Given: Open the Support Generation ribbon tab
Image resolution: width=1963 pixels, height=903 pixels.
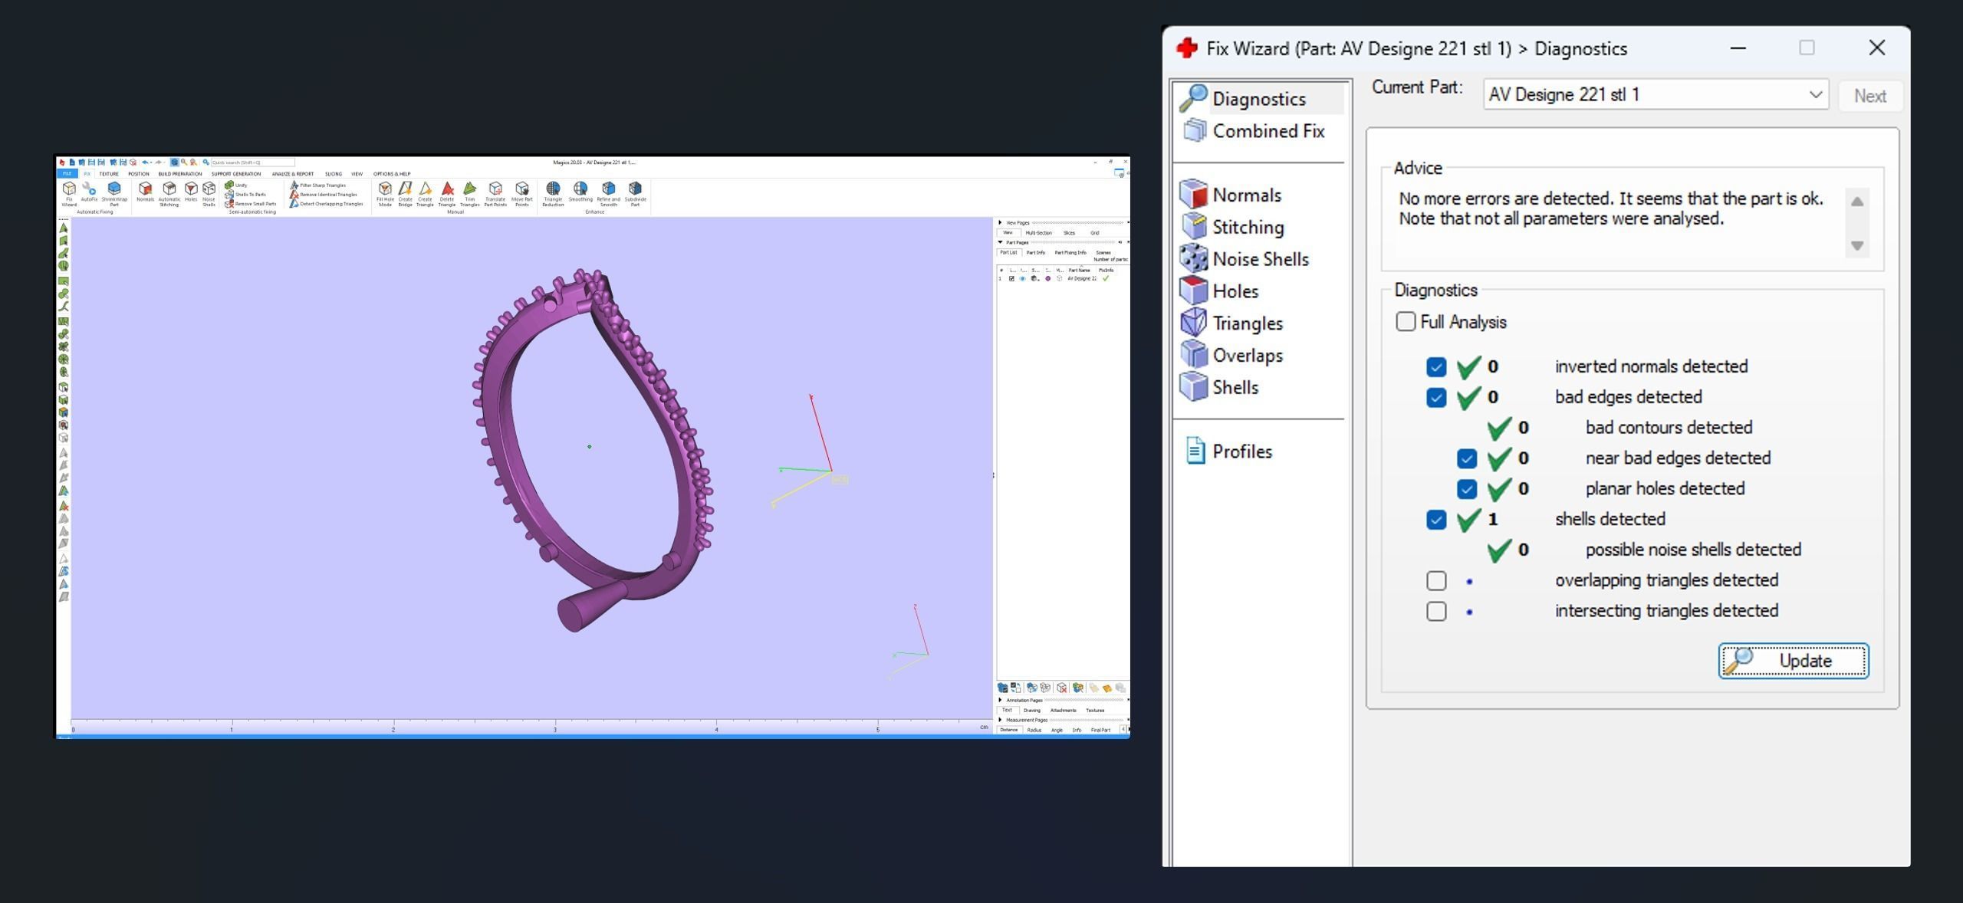Looking at the screenshot, I should 236,174.
